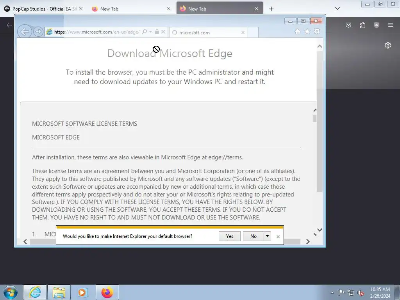Screen dimensions: 400x300
Task: Close the PopCap Studios Firefox tab
Action: pyautogui.click(x=81, y=9)
